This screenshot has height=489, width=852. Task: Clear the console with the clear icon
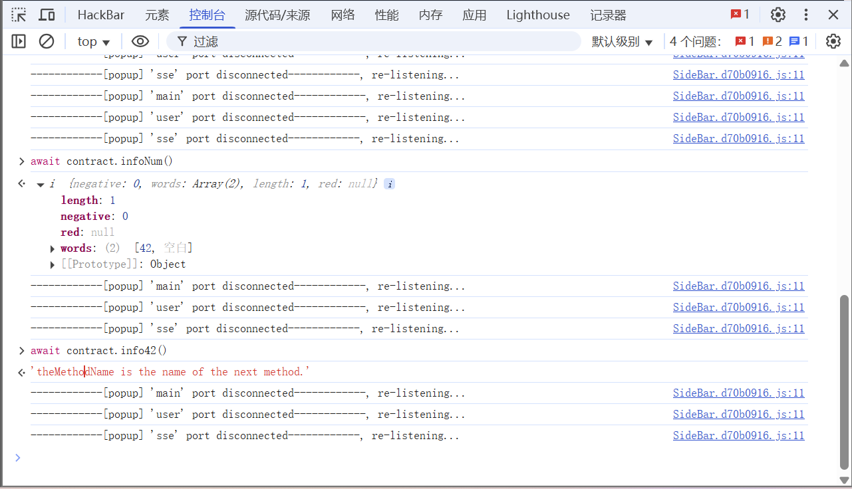[x=47, y=41]
